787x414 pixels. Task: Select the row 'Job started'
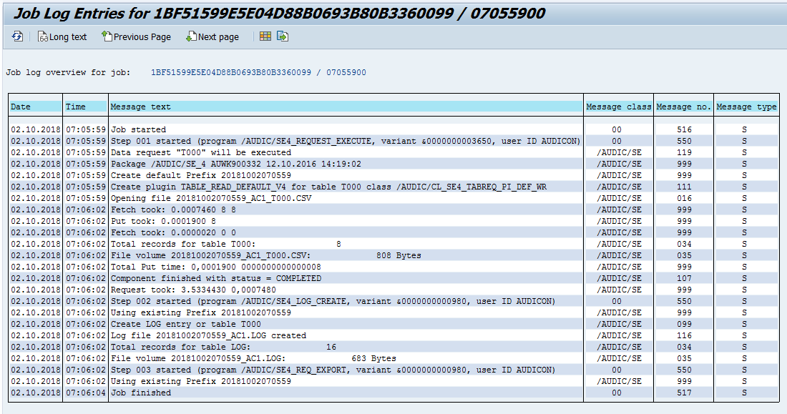[x=143, y=129]
